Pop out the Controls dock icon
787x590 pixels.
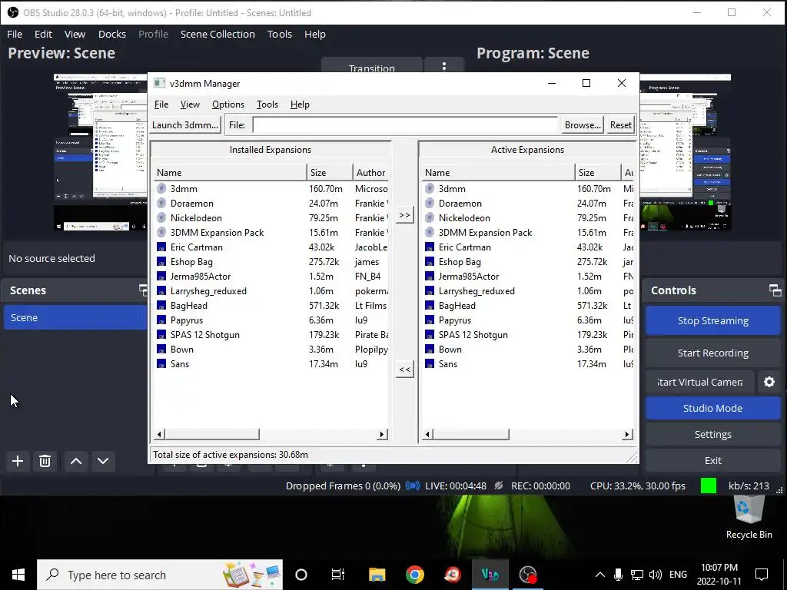point(775,290)
